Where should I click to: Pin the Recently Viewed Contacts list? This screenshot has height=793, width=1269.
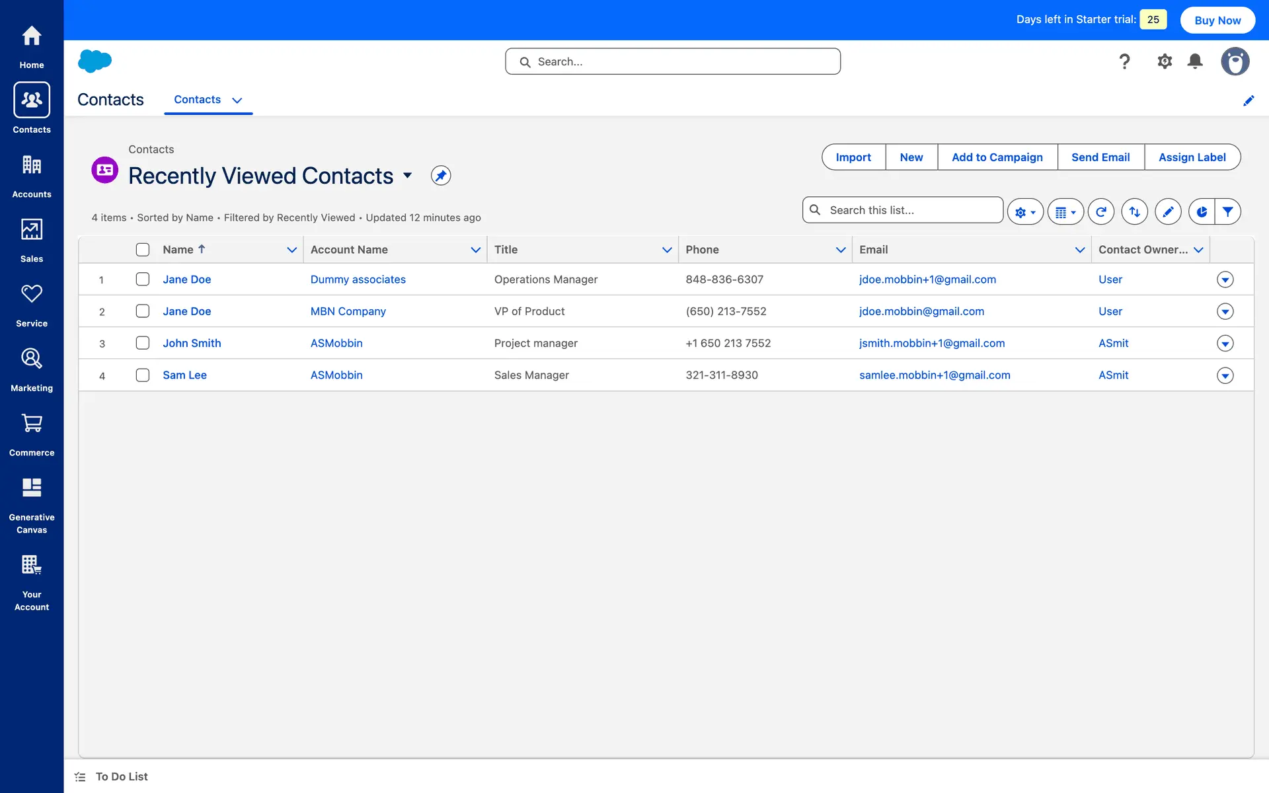pyautogui.click(x=441, y=176)
